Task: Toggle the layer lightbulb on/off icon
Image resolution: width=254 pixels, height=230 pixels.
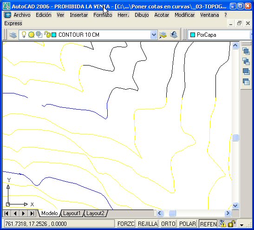Action: coord(24,34)
